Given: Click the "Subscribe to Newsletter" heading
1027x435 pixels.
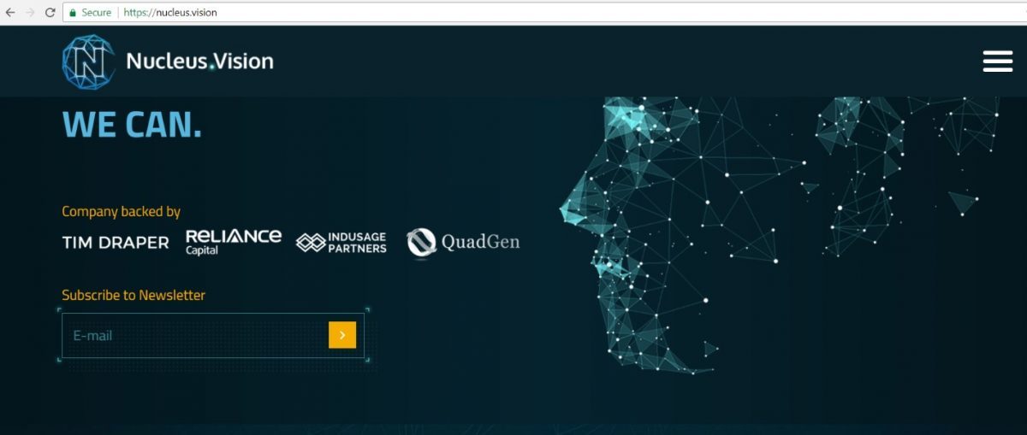Looking at the screenshot, I should (x=134, y=295).
